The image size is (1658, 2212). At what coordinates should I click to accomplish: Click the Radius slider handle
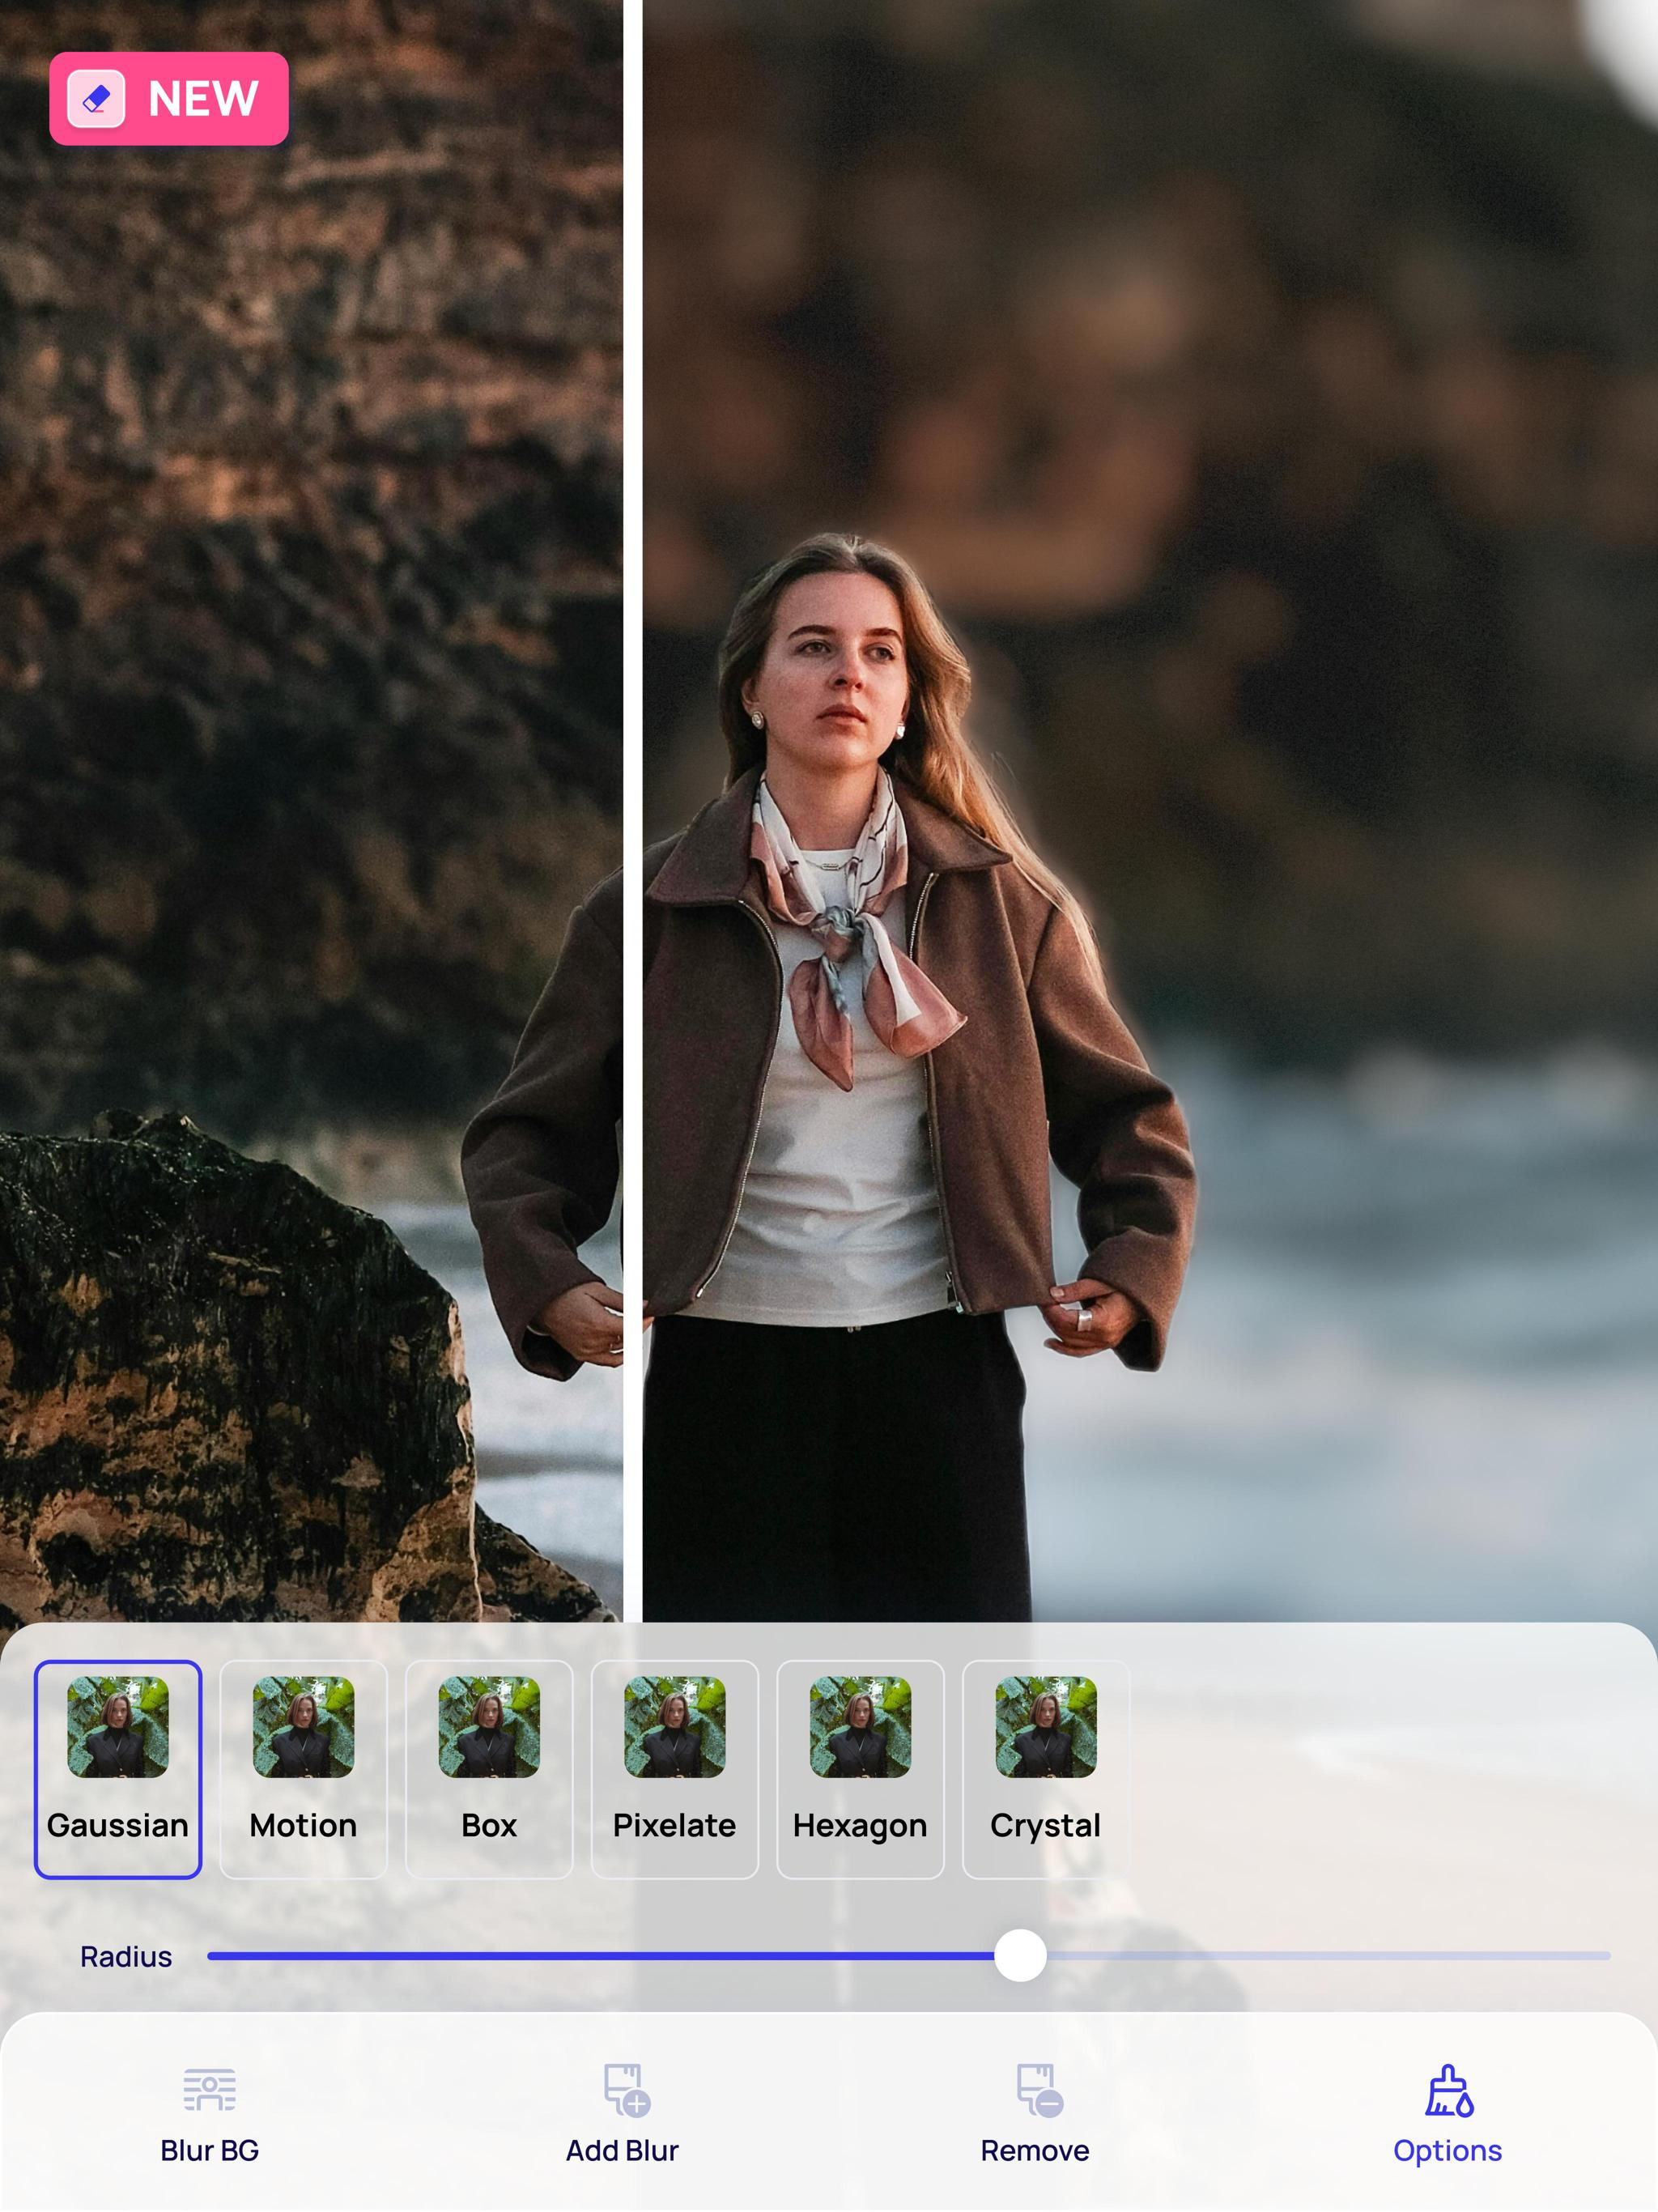[x=1020, y=1955]
